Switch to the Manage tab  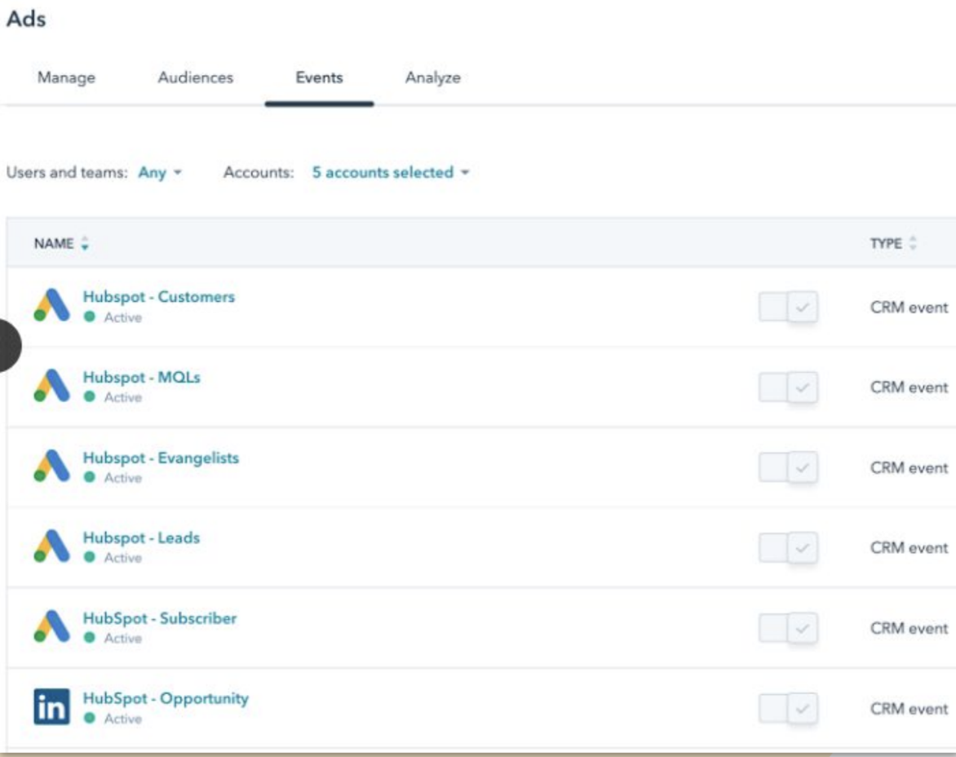click(66, 78)
